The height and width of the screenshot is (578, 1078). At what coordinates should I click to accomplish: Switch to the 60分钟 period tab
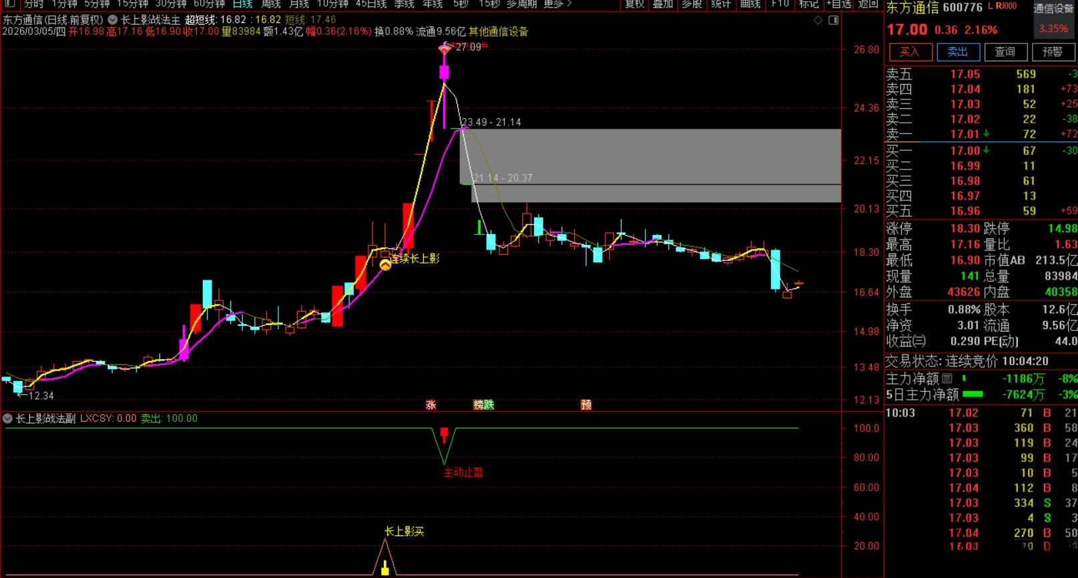(209, 4)
